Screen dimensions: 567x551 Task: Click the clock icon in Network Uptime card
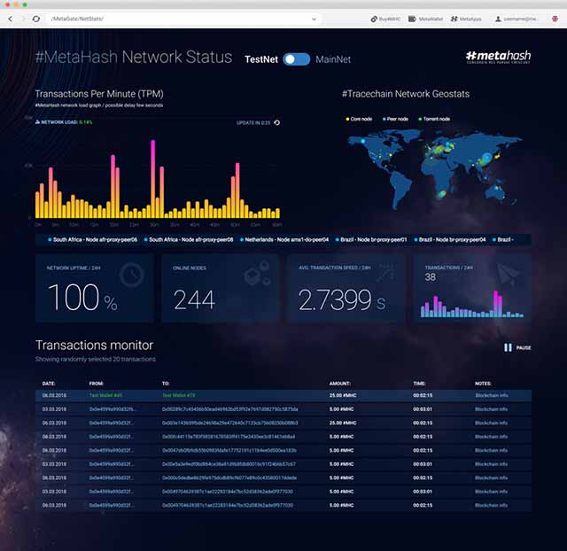[x=132, y=275]
